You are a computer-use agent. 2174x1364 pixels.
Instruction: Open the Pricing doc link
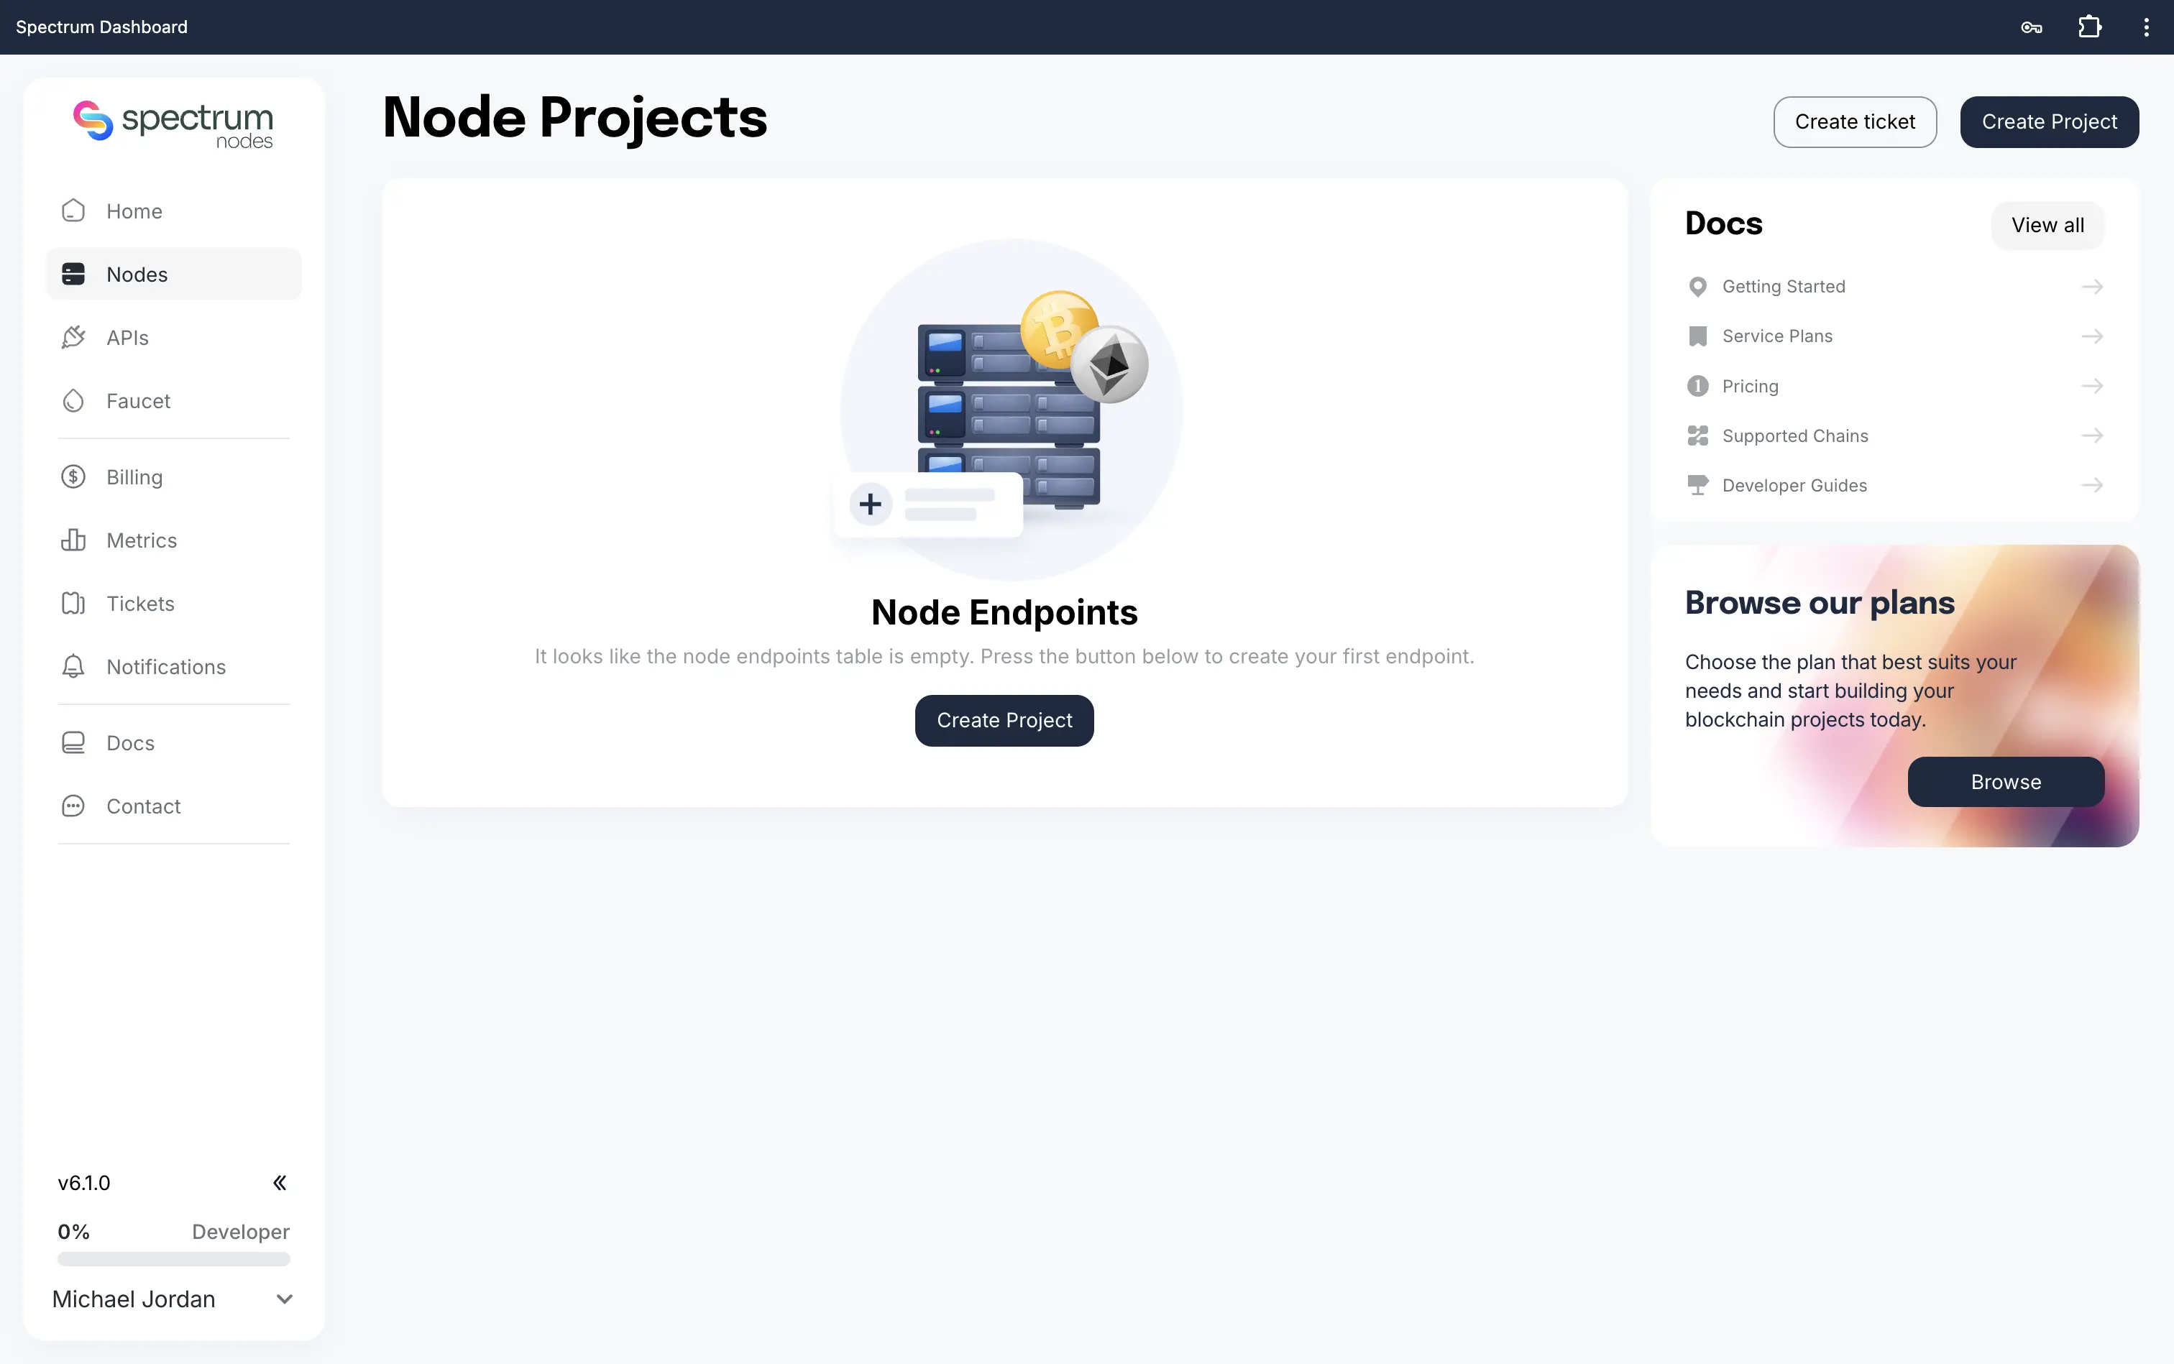[1894, 385]
